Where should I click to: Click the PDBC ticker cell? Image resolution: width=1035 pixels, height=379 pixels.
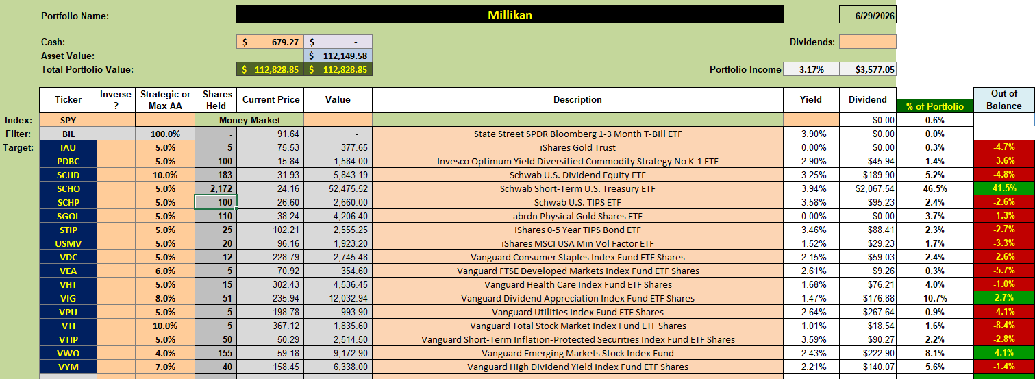point(68,161)
